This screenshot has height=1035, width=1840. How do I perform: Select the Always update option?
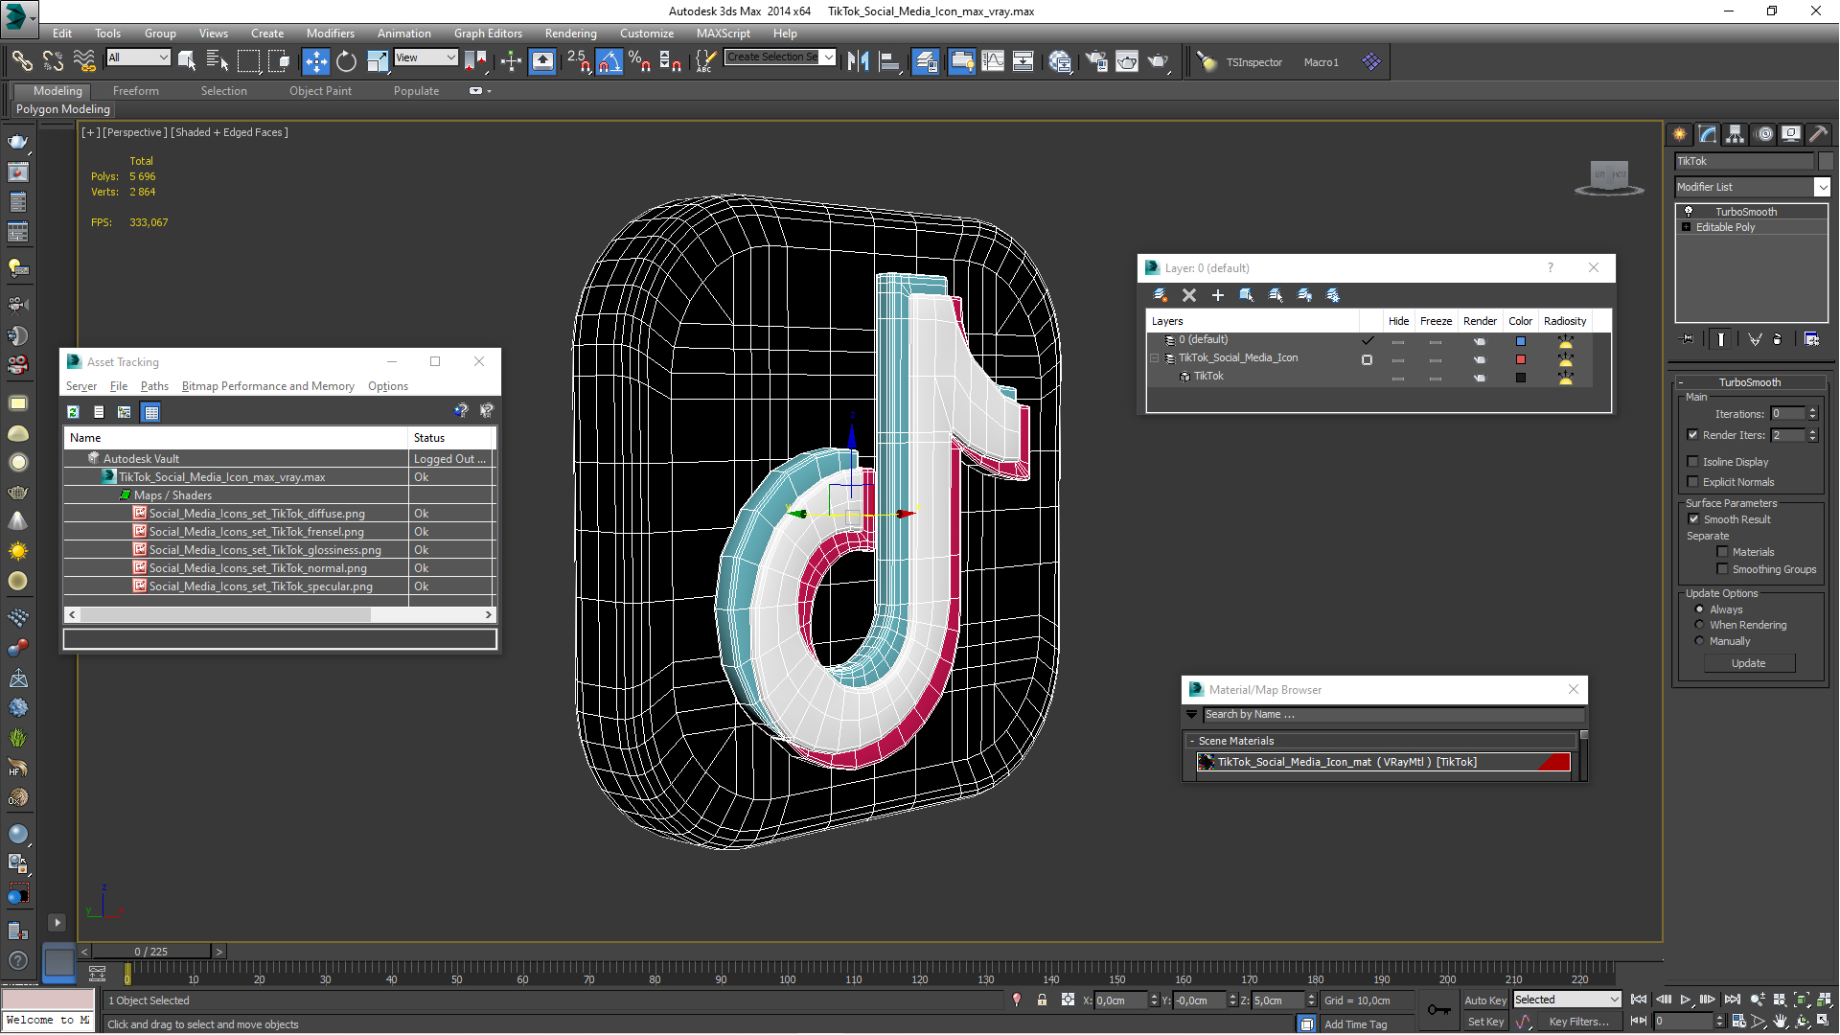pyautogui.click(x=1700, y=609)
